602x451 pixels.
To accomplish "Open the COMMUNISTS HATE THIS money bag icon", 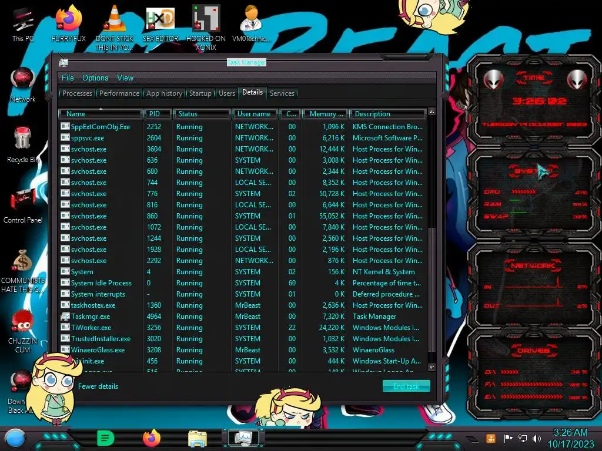I will point(23,271).
